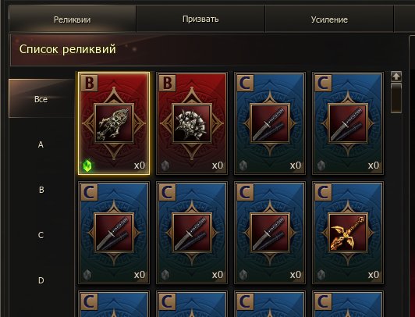
Task: Filter the relic list by rank D
Action: tap(41, 280)
